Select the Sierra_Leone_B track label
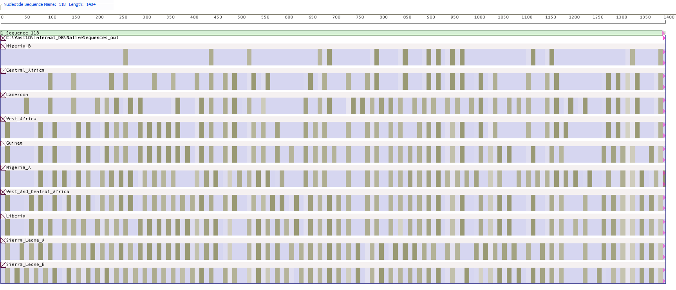 [x=25, y=265]
